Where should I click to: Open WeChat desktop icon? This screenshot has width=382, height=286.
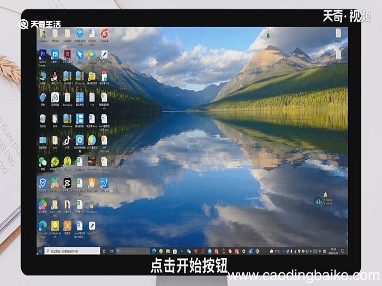coord(43,161)
